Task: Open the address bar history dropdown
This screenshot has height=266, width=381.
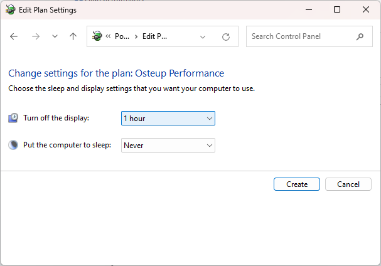Action: click(203, 36)
